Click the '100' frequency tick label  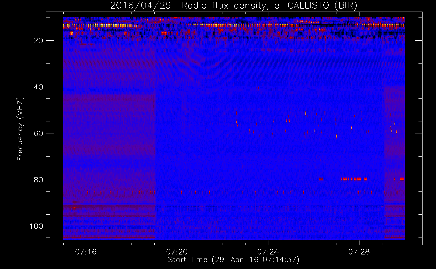tap(36, 226)
